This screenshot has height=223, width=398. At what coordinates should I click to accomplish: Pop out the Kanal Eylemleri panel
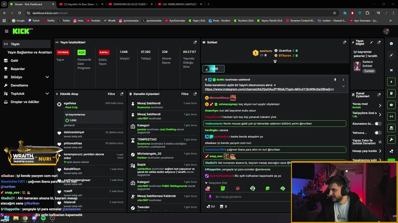click(379, 95)
